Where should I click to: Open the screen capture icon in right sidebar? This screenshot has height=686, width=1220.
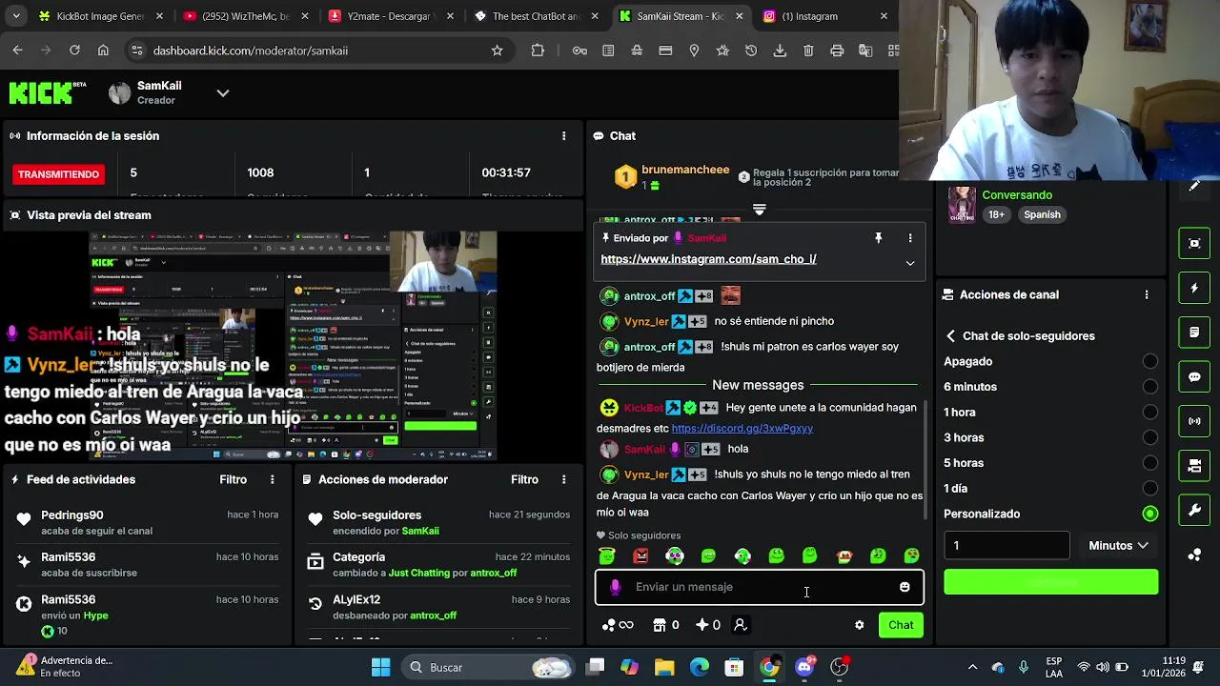pos(1194,243)
